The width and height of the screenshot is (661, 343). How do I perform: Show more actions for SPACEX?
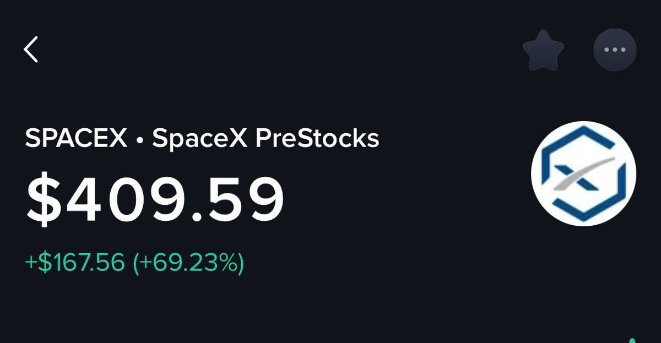[x=615, y=50]
